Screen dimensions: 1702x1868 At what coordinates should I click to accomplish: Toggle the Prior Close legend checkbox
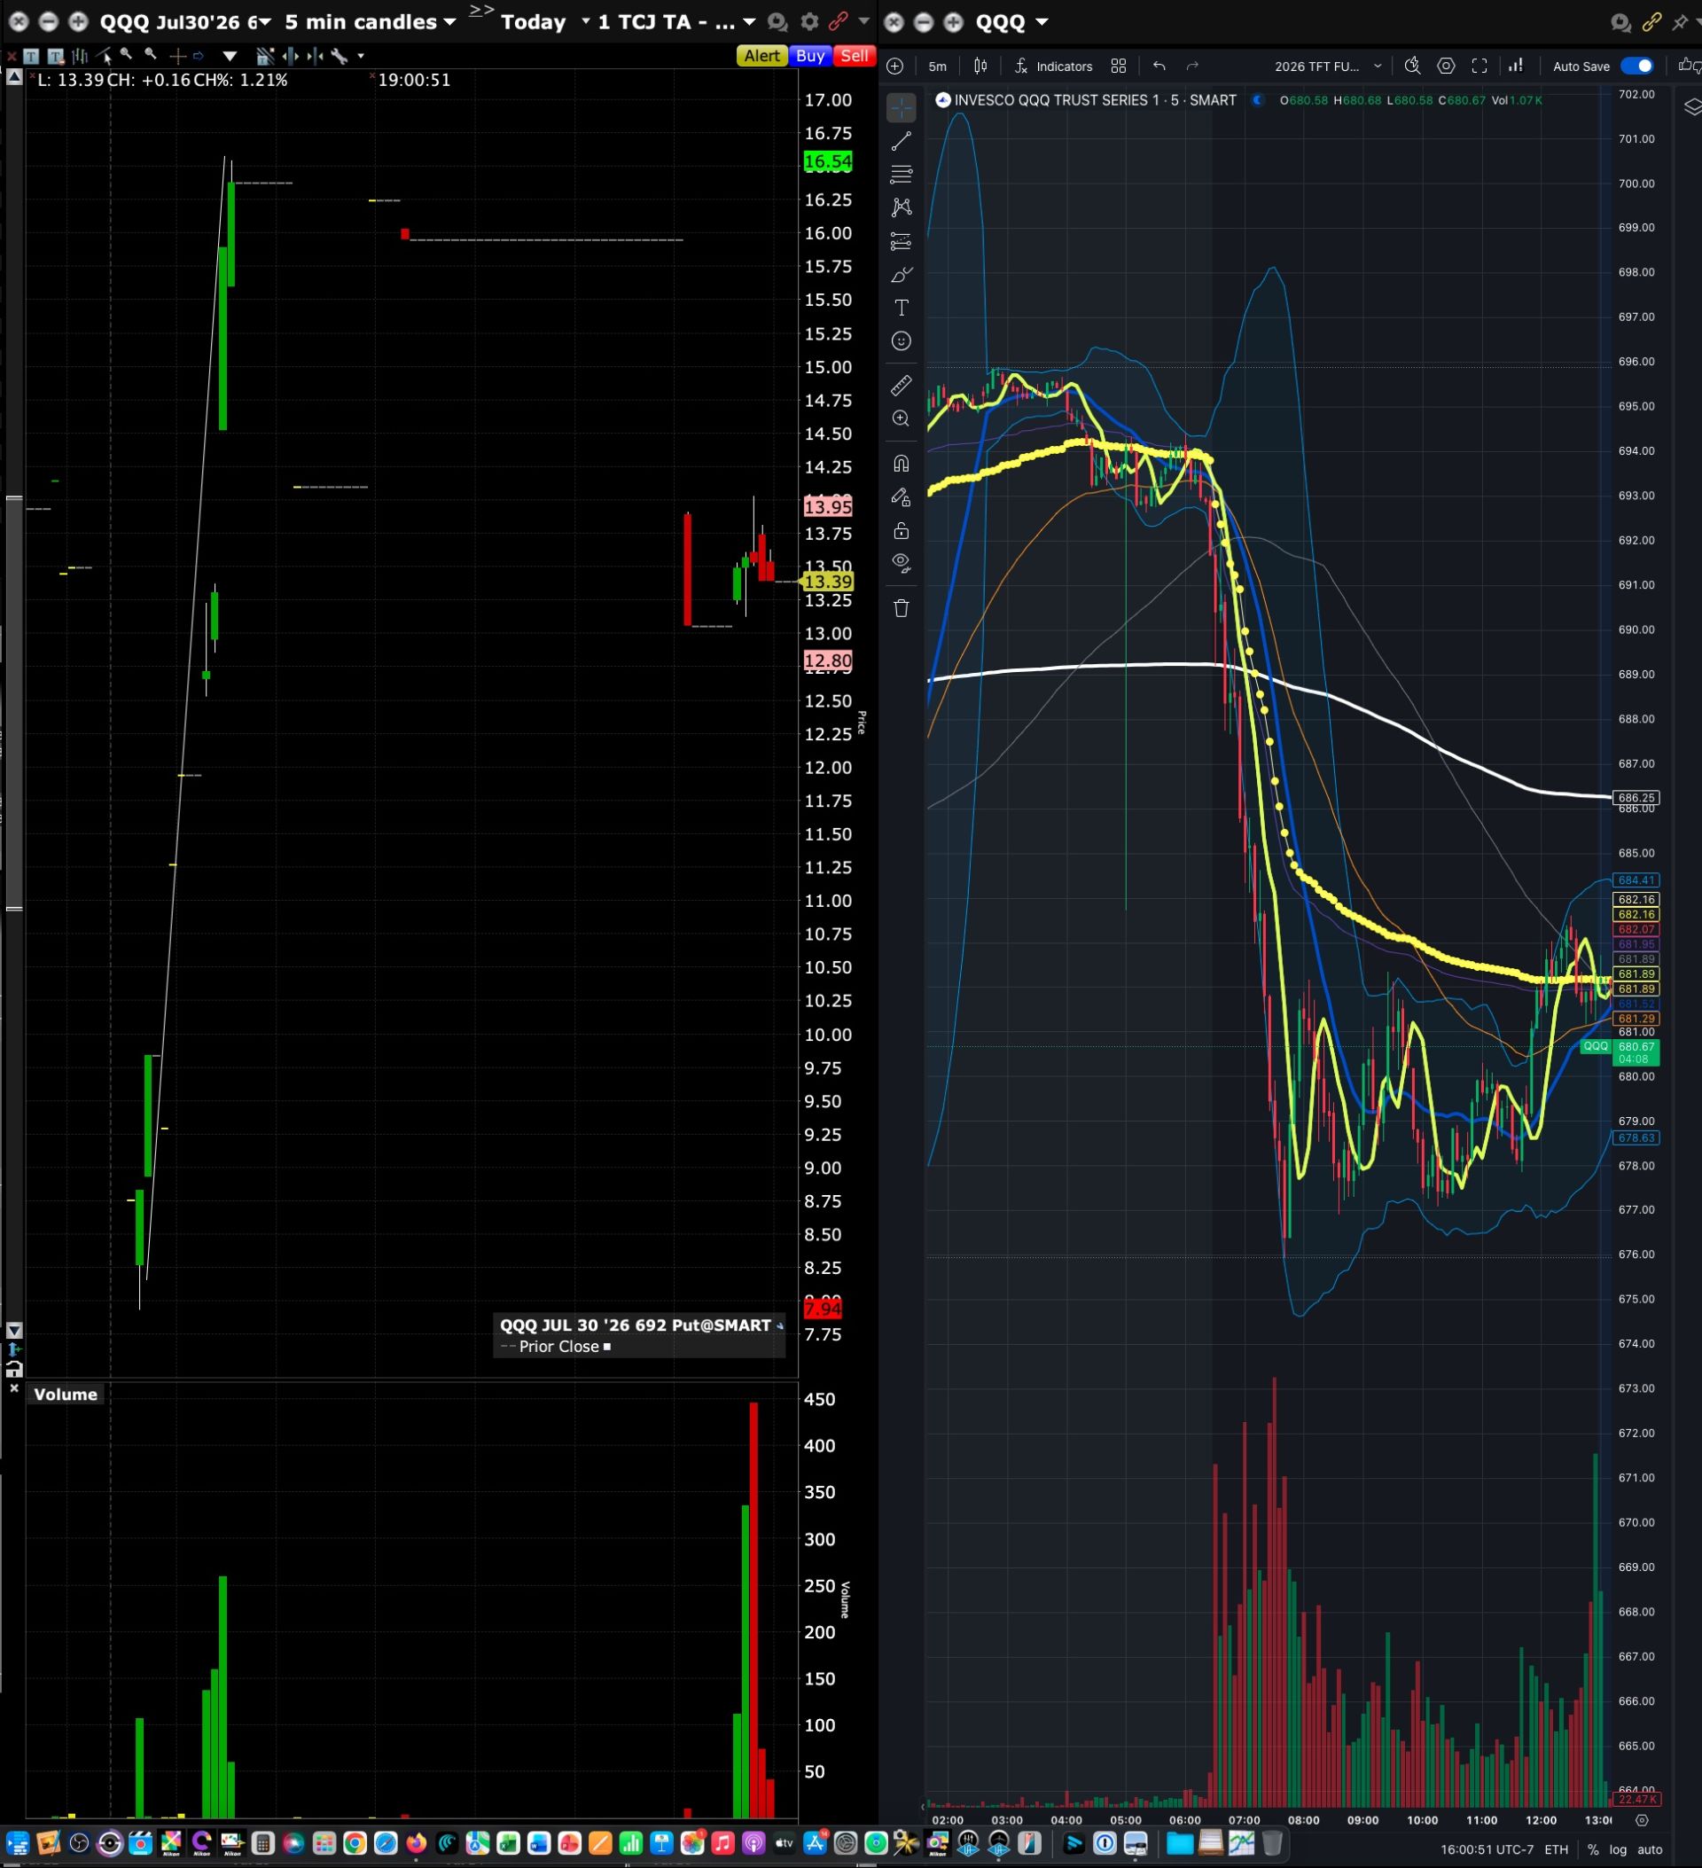[607, 1347]
